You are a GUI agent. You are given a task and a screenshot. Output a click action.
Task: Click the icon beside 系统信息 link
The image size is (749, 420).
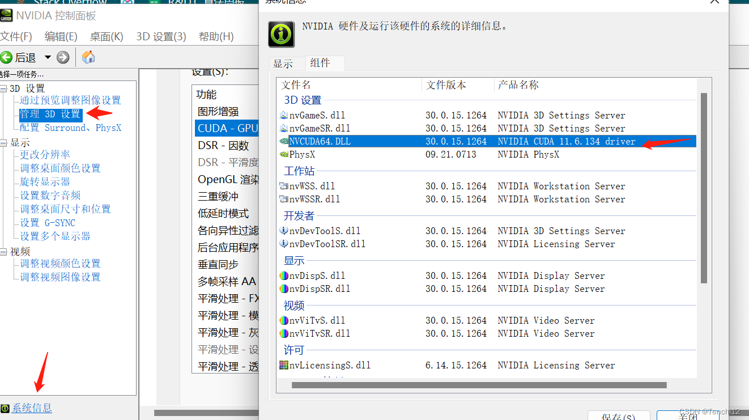click(x=5, y=408)
